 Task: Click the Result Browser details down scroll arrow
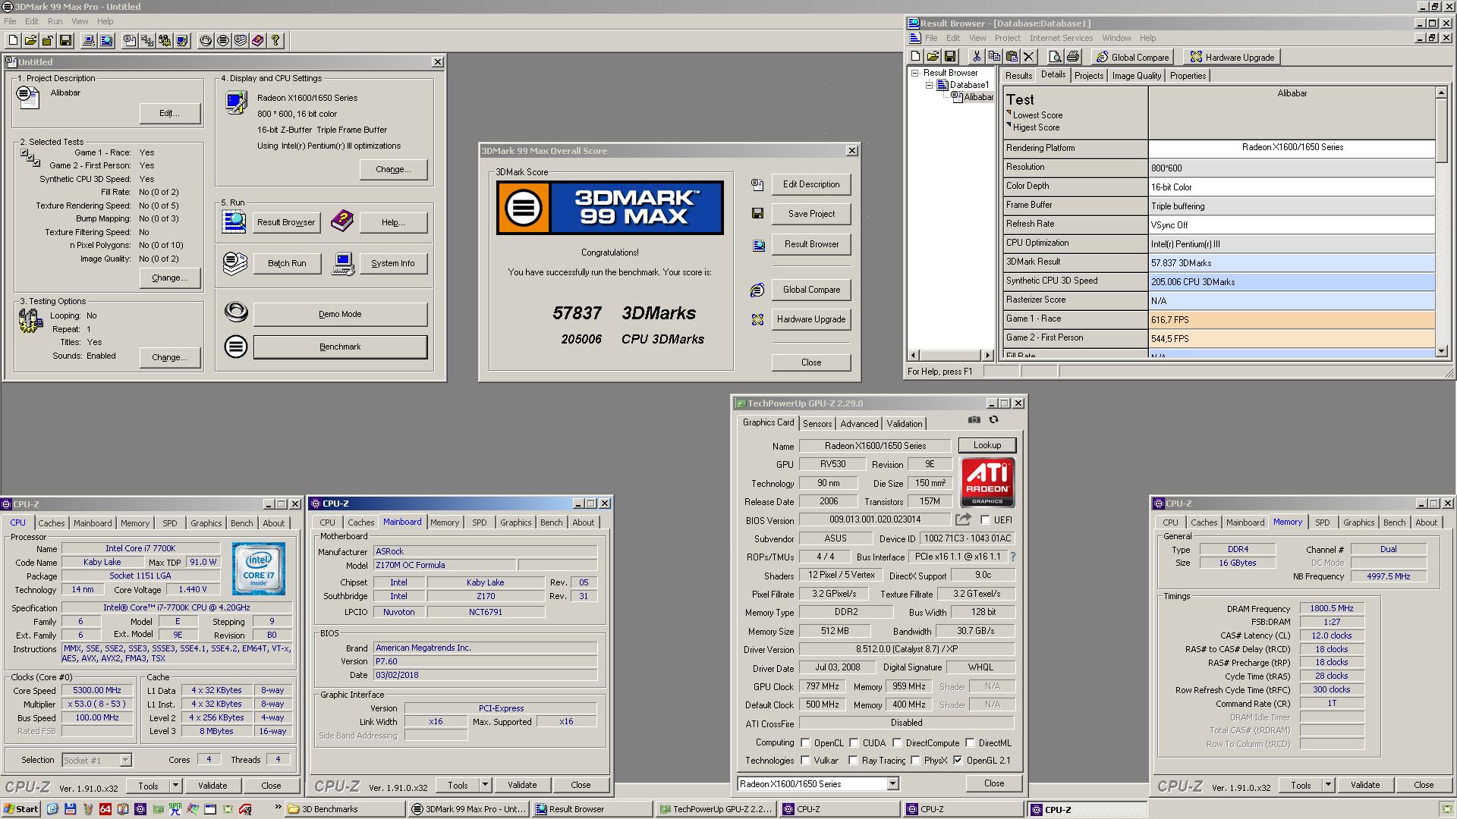point(1441,351)
